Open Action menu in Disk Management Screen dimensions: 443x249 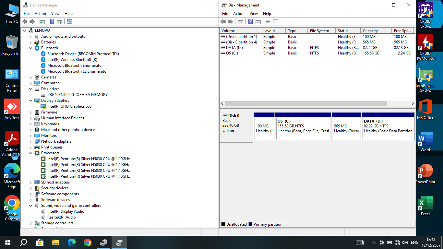pyautogui.click(x=239, y=14)
